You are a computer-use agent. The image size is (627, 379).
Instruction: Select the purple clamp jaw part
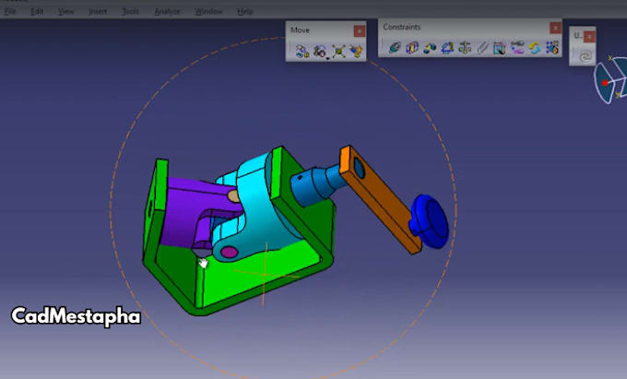pos(183,214)
